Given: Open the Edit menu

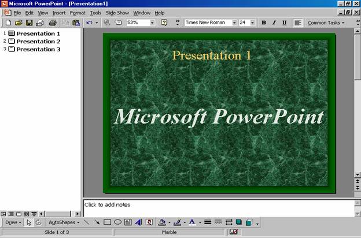Looking at the screenshot, I should click(30, 13).
